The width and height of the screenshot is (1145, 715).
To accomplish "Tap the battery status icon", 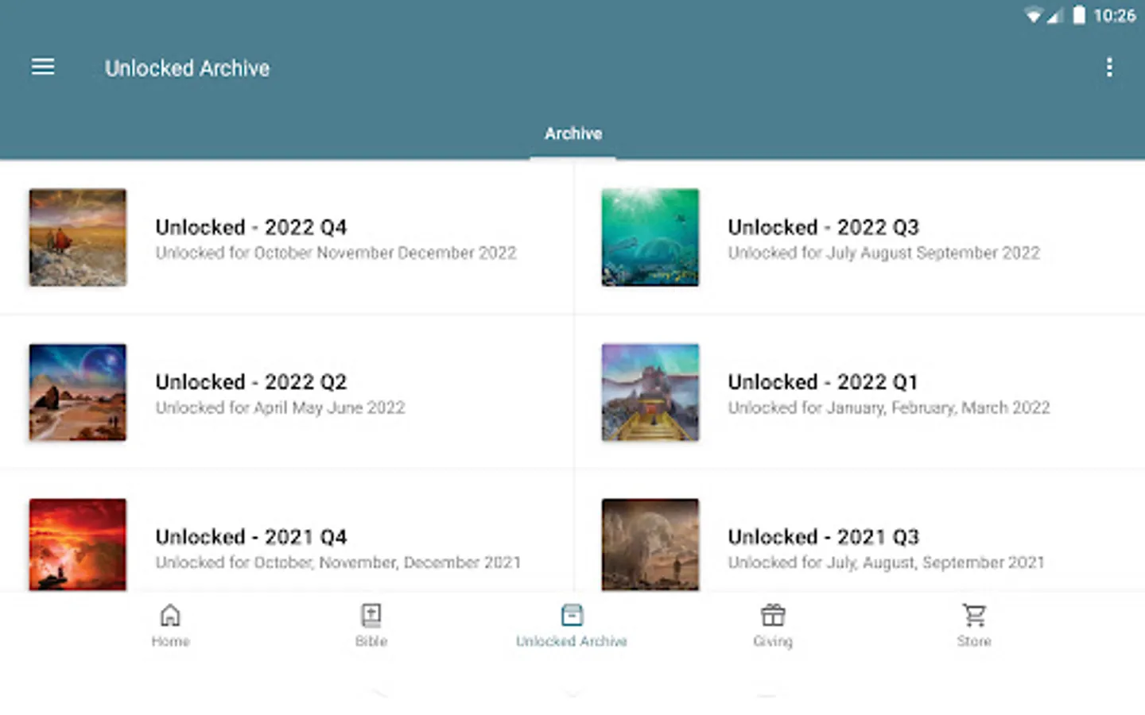I will point(1079,16).
